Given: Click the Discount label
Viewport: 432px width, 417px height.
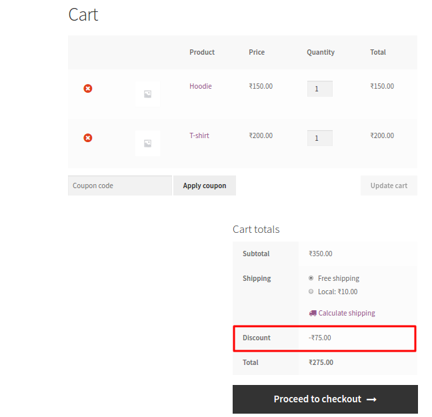Looking at the screenshot, I should pyautogui.click(x=257, y=338).
